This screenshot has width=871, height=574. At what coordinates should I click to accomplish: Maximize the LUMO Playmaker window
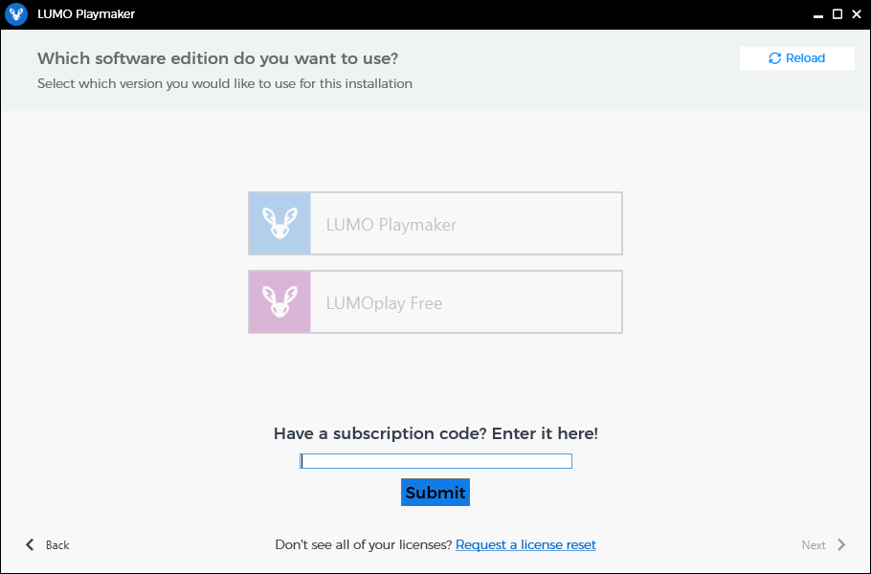(837, 14)
